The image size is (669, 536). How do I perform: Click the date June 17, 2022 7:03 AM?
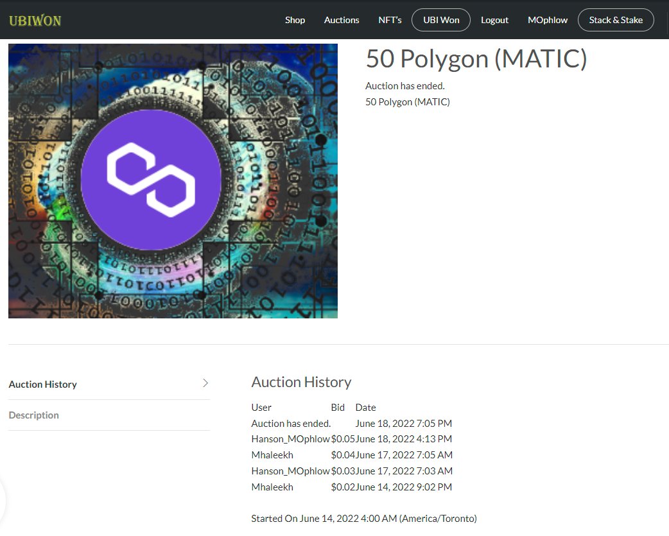(404, 471)
